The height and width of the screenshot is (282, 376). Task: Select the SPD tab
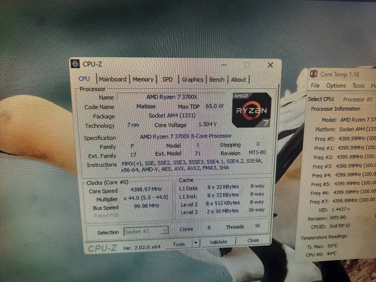click(167, 80)
